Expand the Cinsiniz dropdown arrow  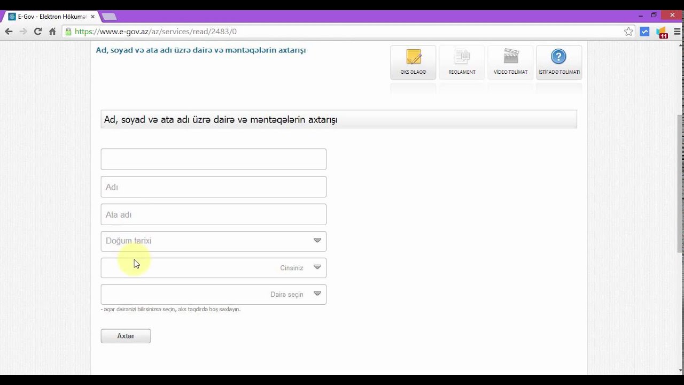pos(317,267)
